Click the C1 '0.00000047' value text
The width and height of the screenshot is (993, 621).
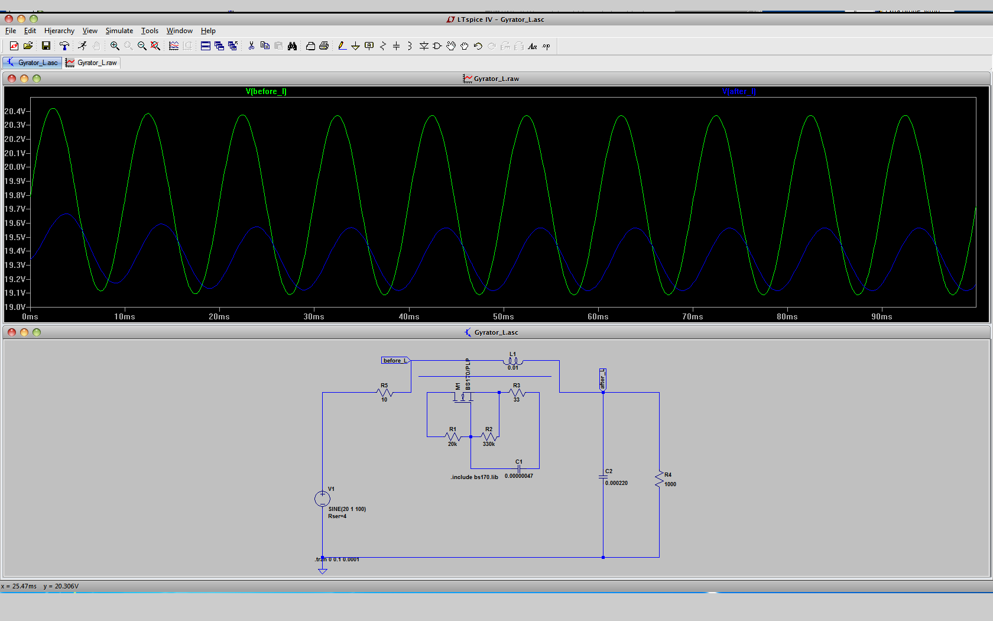click(519, 476)
